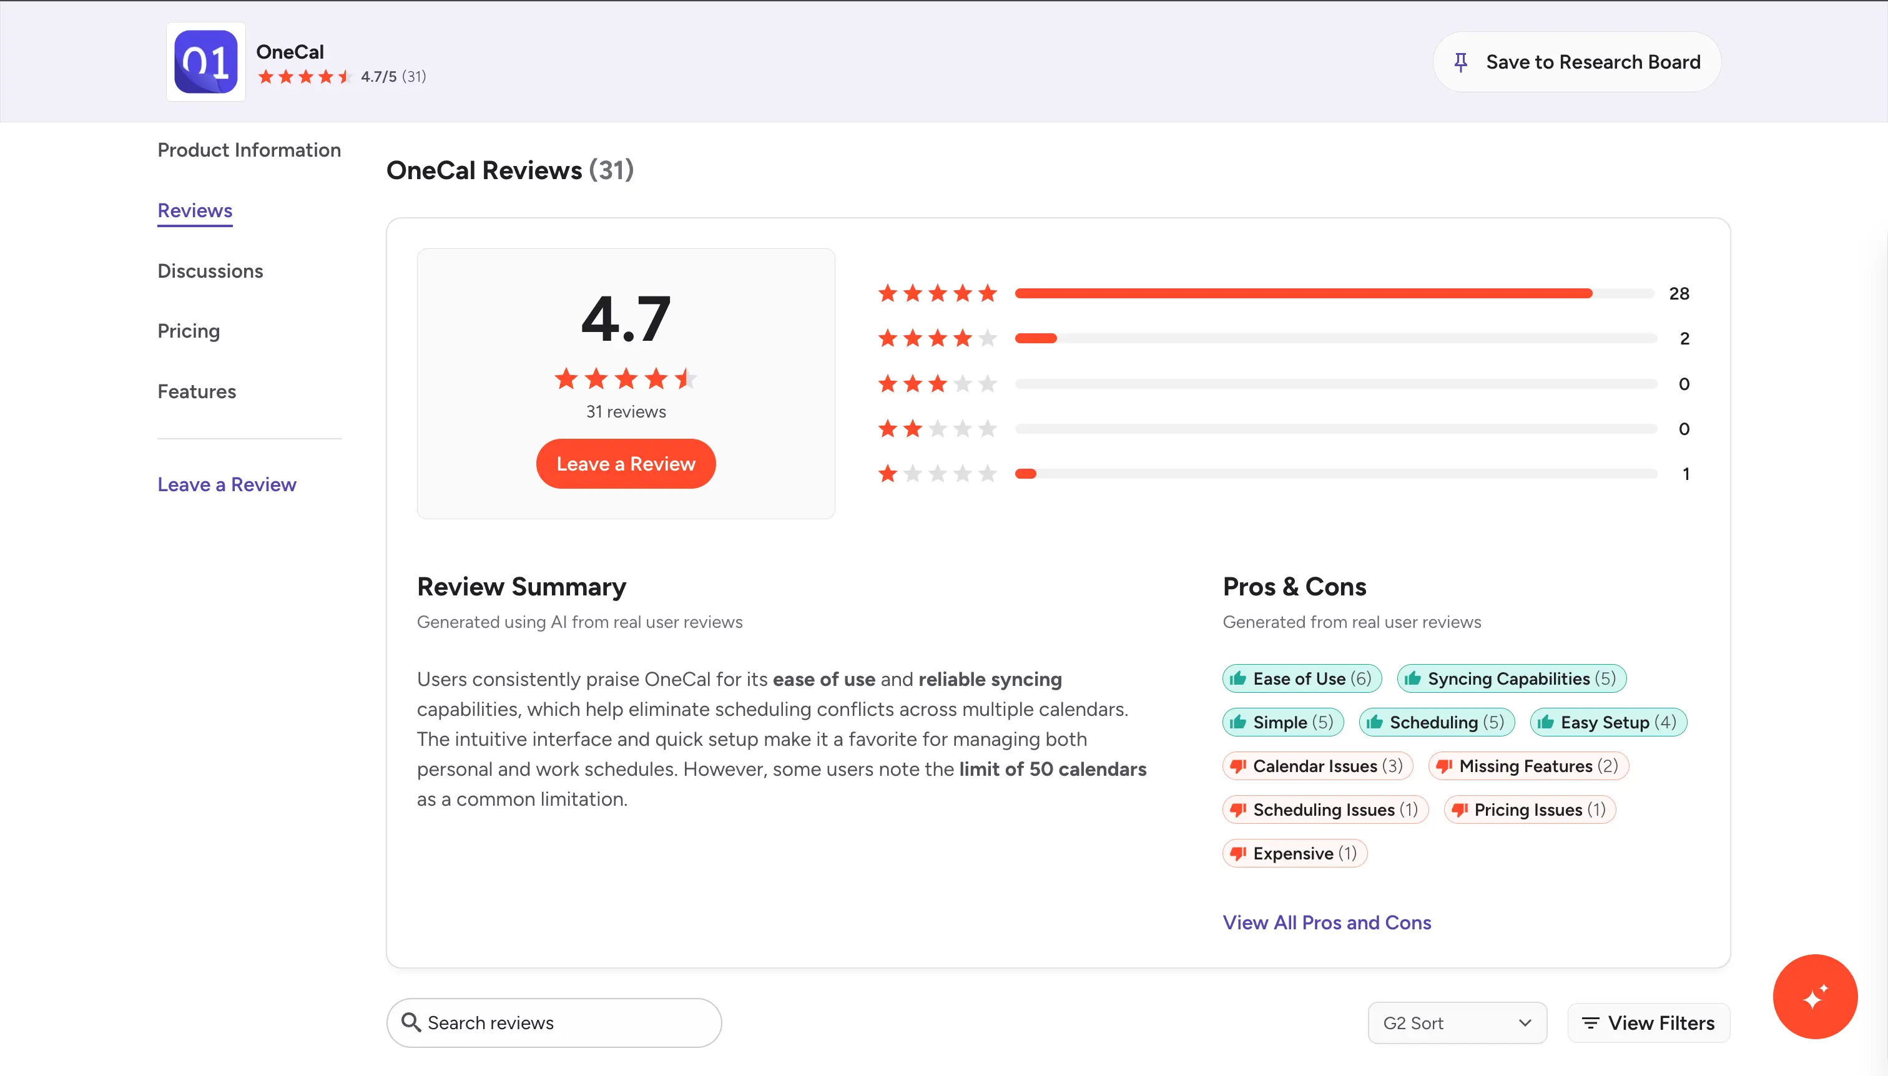The width and height of the screenshot is (1888, 1076).
Task: Filter by the 4-star rating bar
Action: tap(1335, 338)
